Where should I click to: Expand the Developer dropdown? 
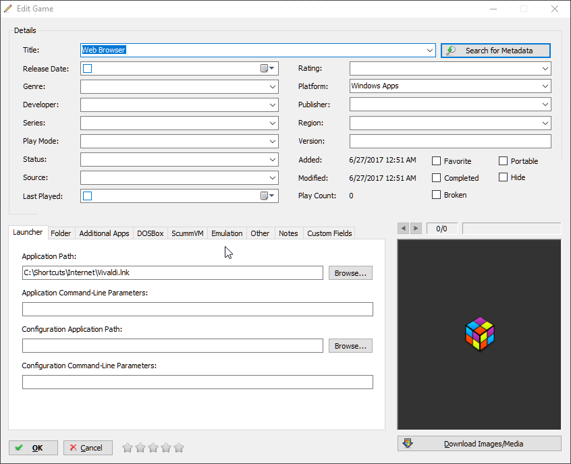click(x=272, y=105)
